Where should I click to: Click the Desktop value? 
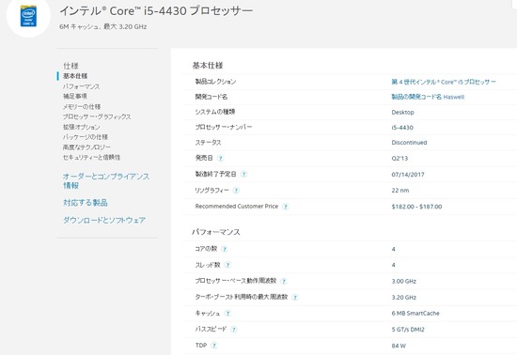402,113
